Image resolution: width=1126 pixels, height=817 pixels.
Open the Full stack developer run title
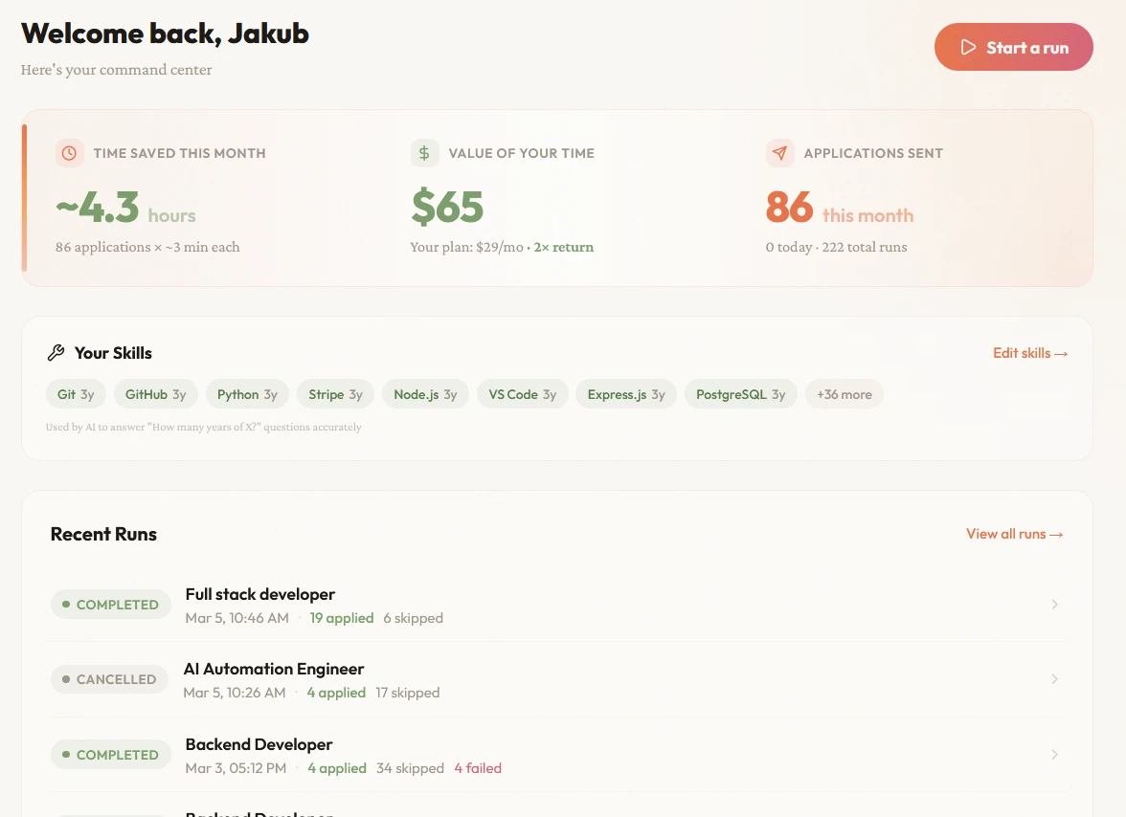[x=260, y=594]
